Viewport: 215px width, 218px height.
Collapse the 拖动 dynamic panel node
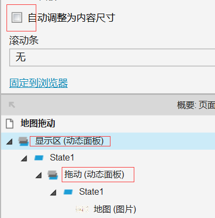coord(38,175)
